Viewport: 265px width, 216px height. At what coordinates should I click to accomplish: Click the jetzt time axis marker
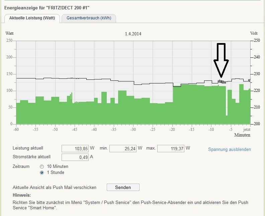point(247,130)
